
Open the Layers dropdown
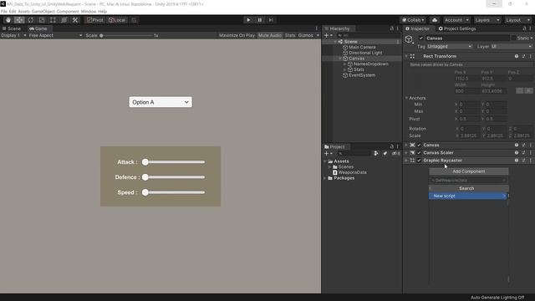(487, 20)
